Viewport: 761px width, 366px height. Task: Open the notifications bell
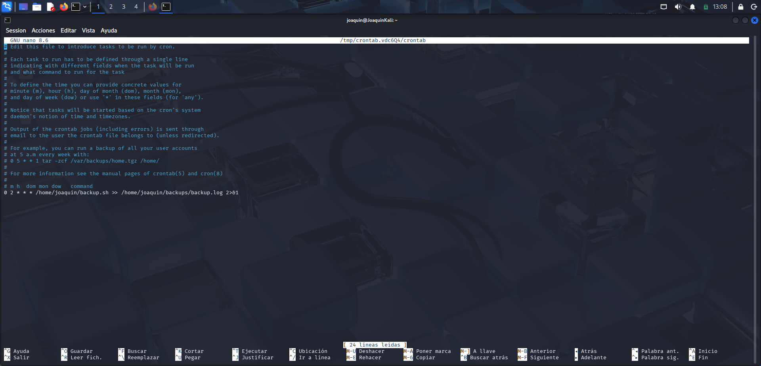692,7
